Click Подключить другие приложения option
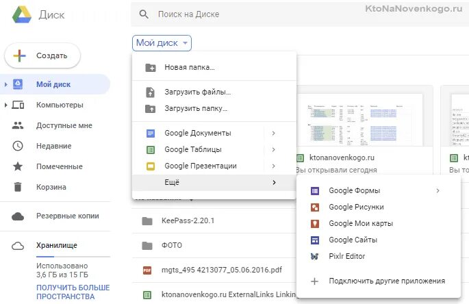The image size is (469, 304). point(387,281)
